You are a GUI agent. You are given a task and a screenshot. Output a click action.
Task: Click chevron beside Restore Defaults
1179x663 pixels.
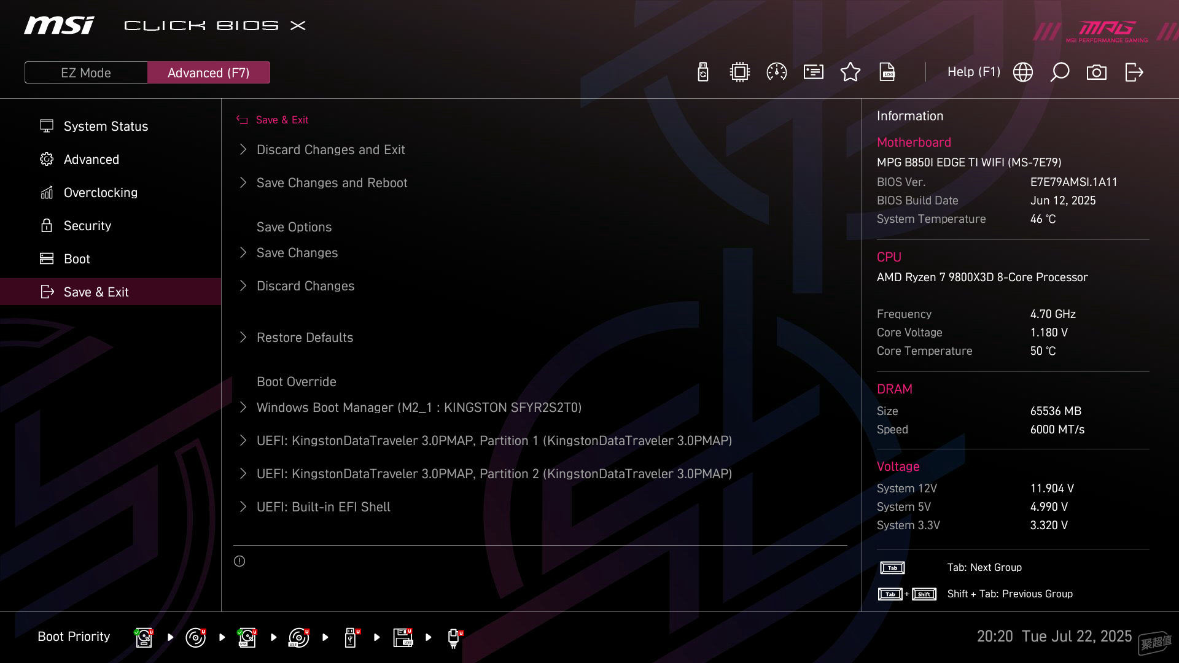pyautogui.click(x=243, y=337)
